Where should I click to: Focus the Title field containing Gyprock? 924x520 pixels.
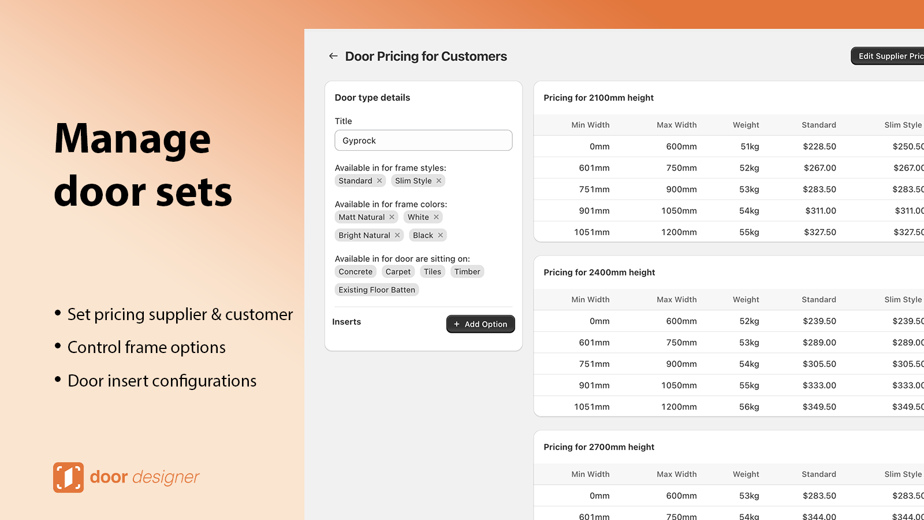423,140
